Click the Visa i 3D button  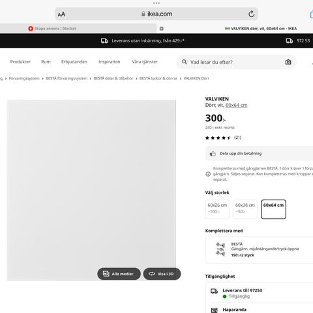pyautogui.click(x=162, y=274)
